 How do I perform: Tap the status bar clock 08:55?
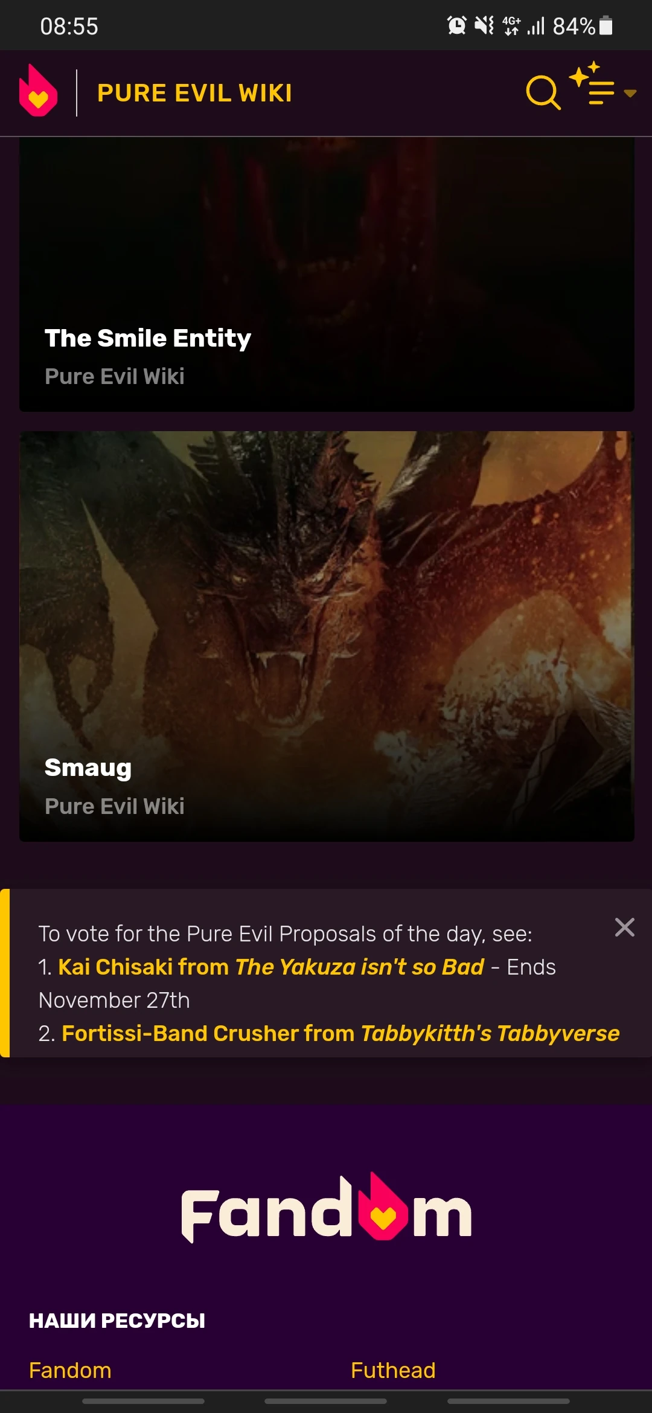(x=69, y=26)
